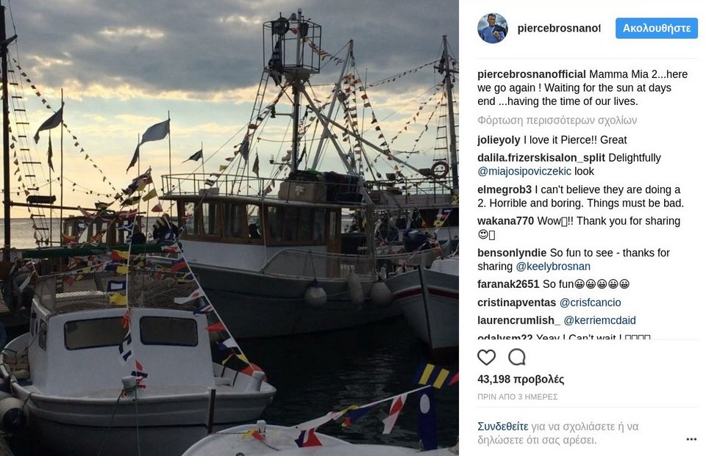The image size is (706, 456).
Task: Open the @kerriemcdaid mention
Action: [600, 320]
